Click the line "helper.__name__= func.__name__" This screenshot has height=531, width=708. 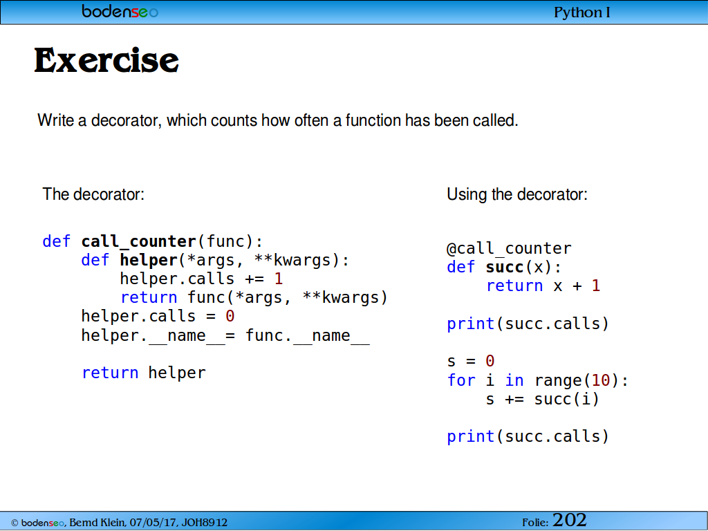(225, 336)
